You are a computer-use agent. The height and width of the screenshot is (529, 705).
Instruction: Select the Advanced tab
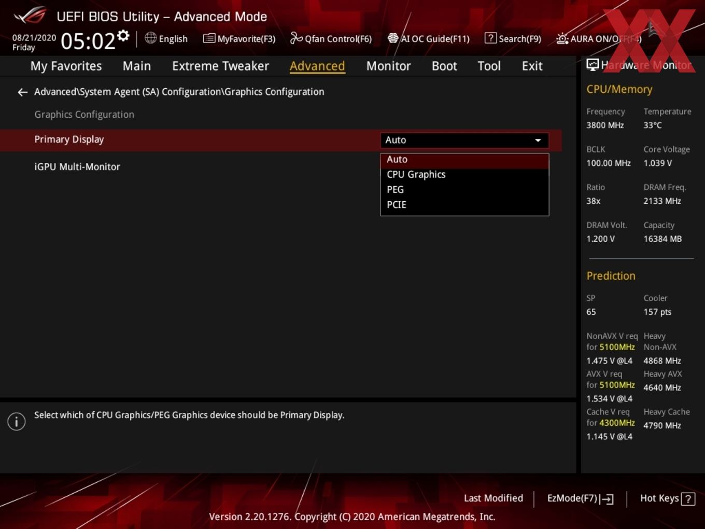click(317, 66)
